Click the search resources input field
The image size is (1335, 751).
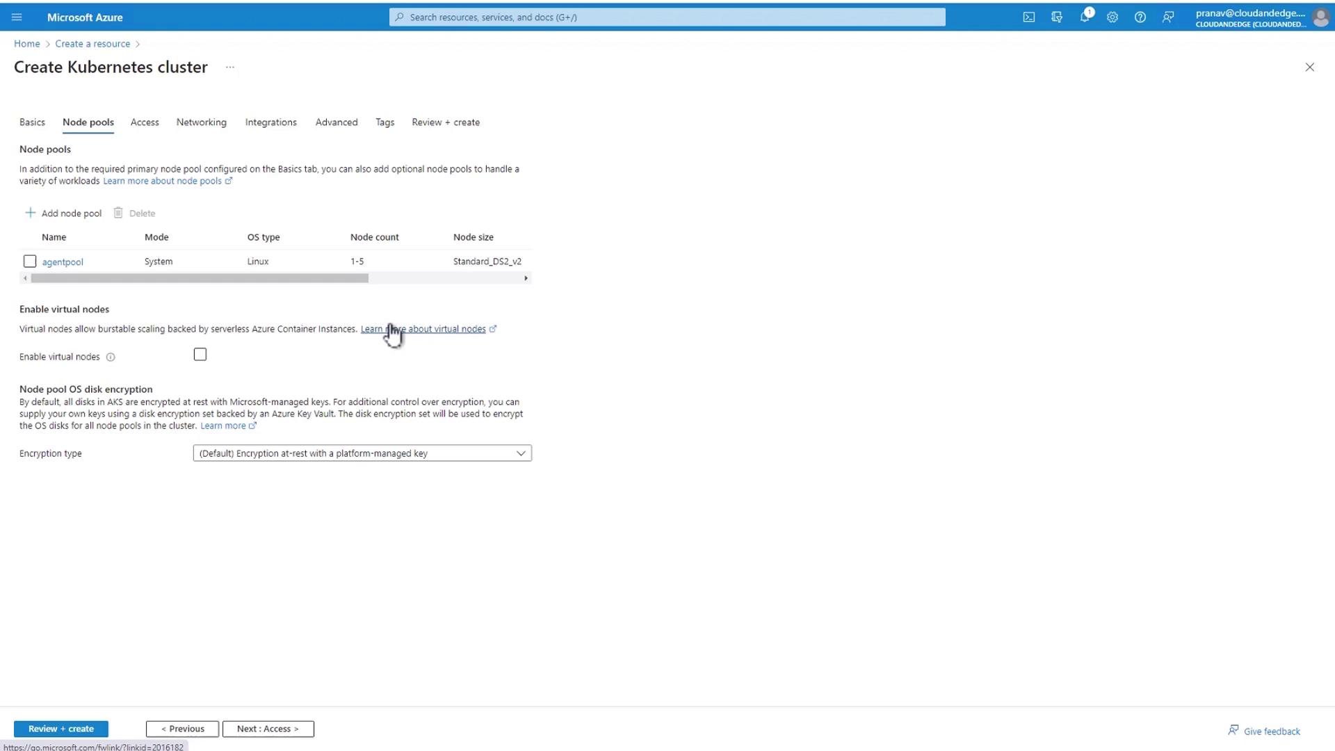(x=667, y=17)
